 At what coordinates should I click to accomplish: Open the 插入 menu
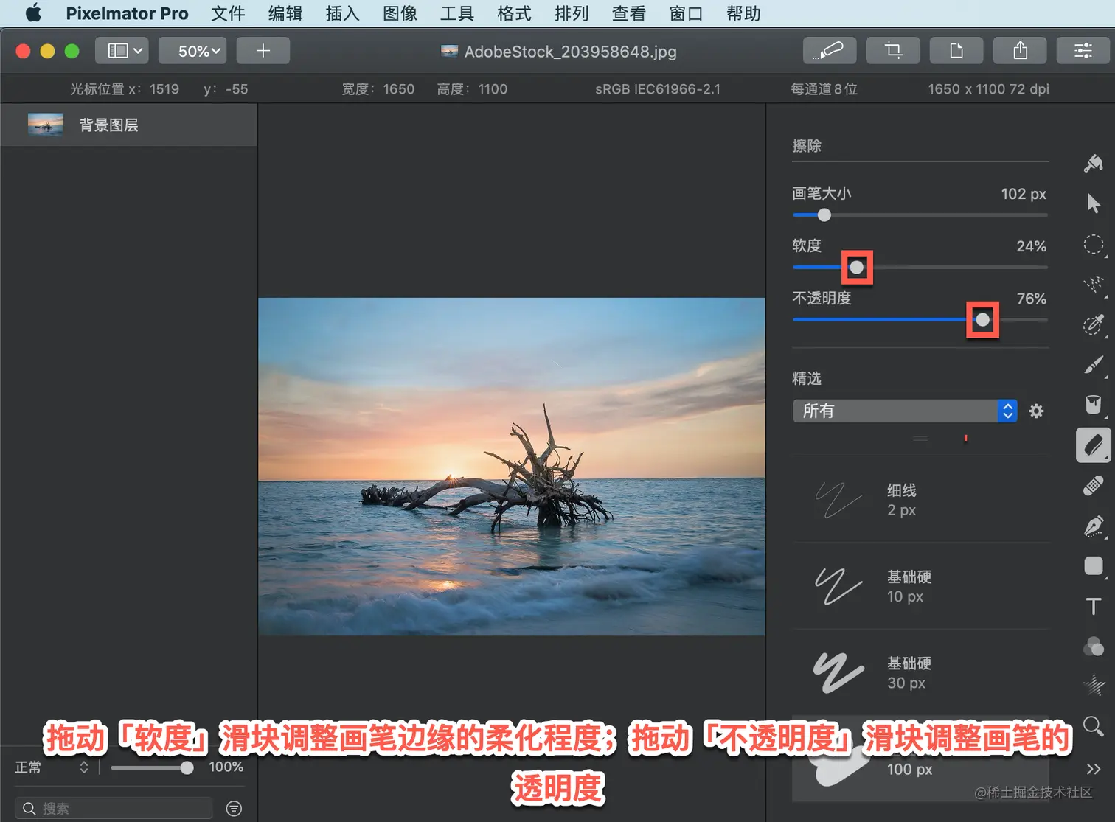pyautogui.click(x=343, y=13)
